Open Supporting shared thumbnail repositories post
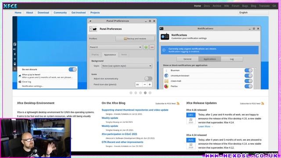This screenshot has width=281, height=158. point(135,110)
